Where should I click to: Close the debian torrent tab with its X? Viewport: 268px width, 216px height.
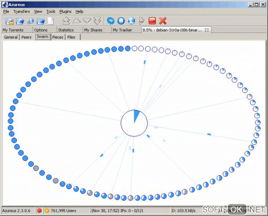coord(207,30)
